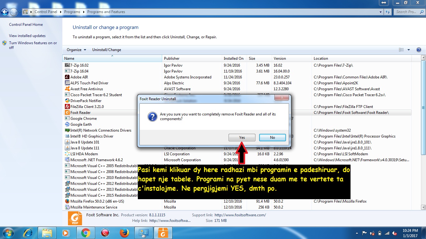Image resolution: width=426 pixels, height=239 pixels.
Task: Click Control Panel in breadcrumb
Action: click(46, 12)
